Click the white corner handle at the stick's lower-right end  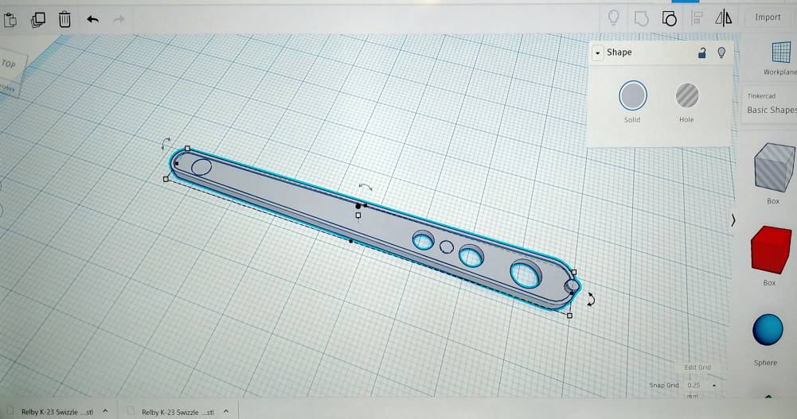click(569, 316)
